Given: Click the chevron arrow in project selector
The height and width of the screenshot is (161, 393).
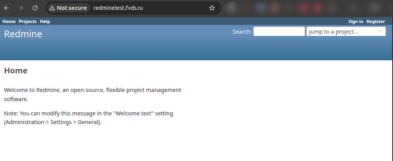Looking at the screenshot, I should coord(380,32).
